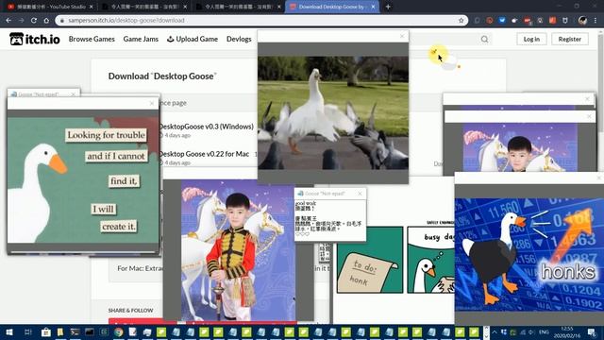Viewport: 604px width, 340px height.
Task: Go back with the browser back arrow
Action: (8, 21)
